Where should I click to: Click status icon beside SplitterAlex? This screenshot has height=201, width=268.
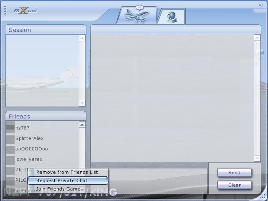10,139
